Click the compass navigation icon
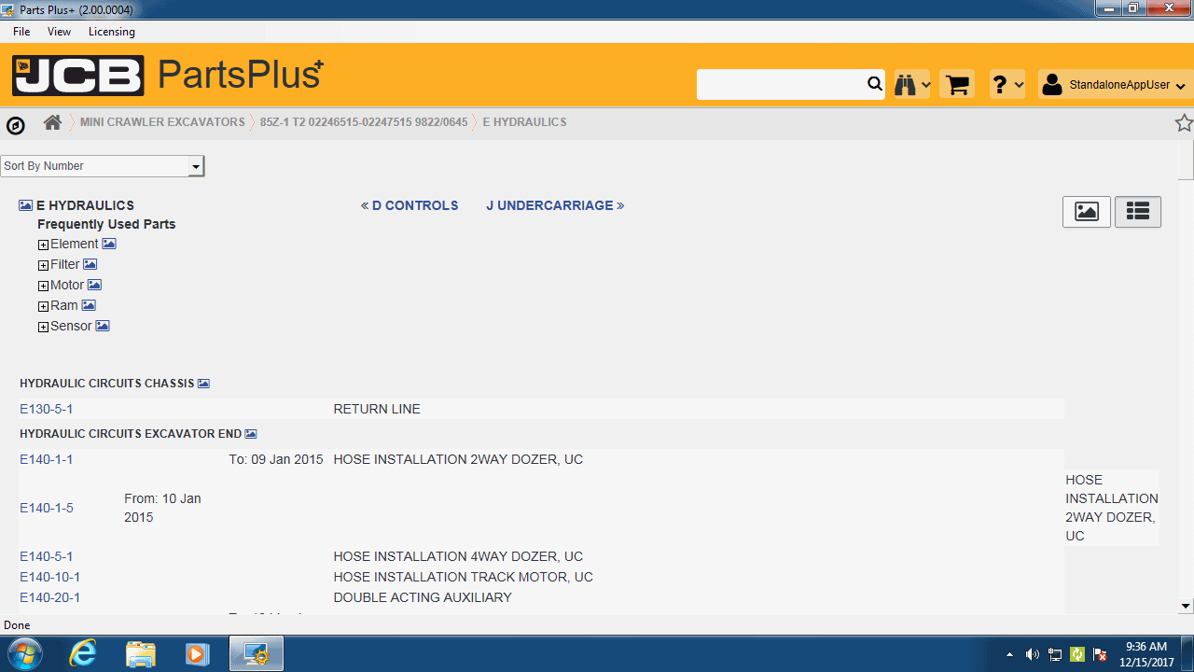 (x=16, y=125)
